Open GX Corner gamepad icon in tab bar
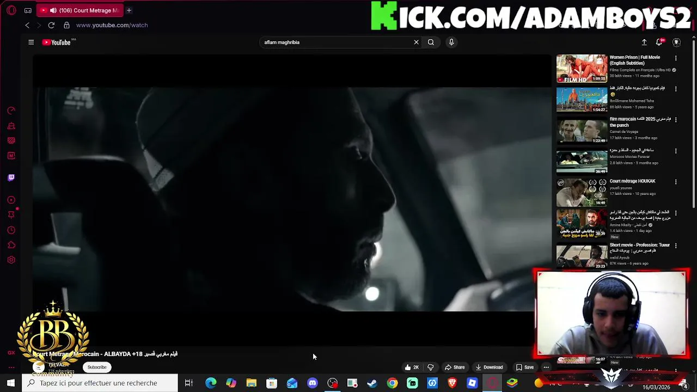This screenshot has height=392, width=697. (28, 10)
